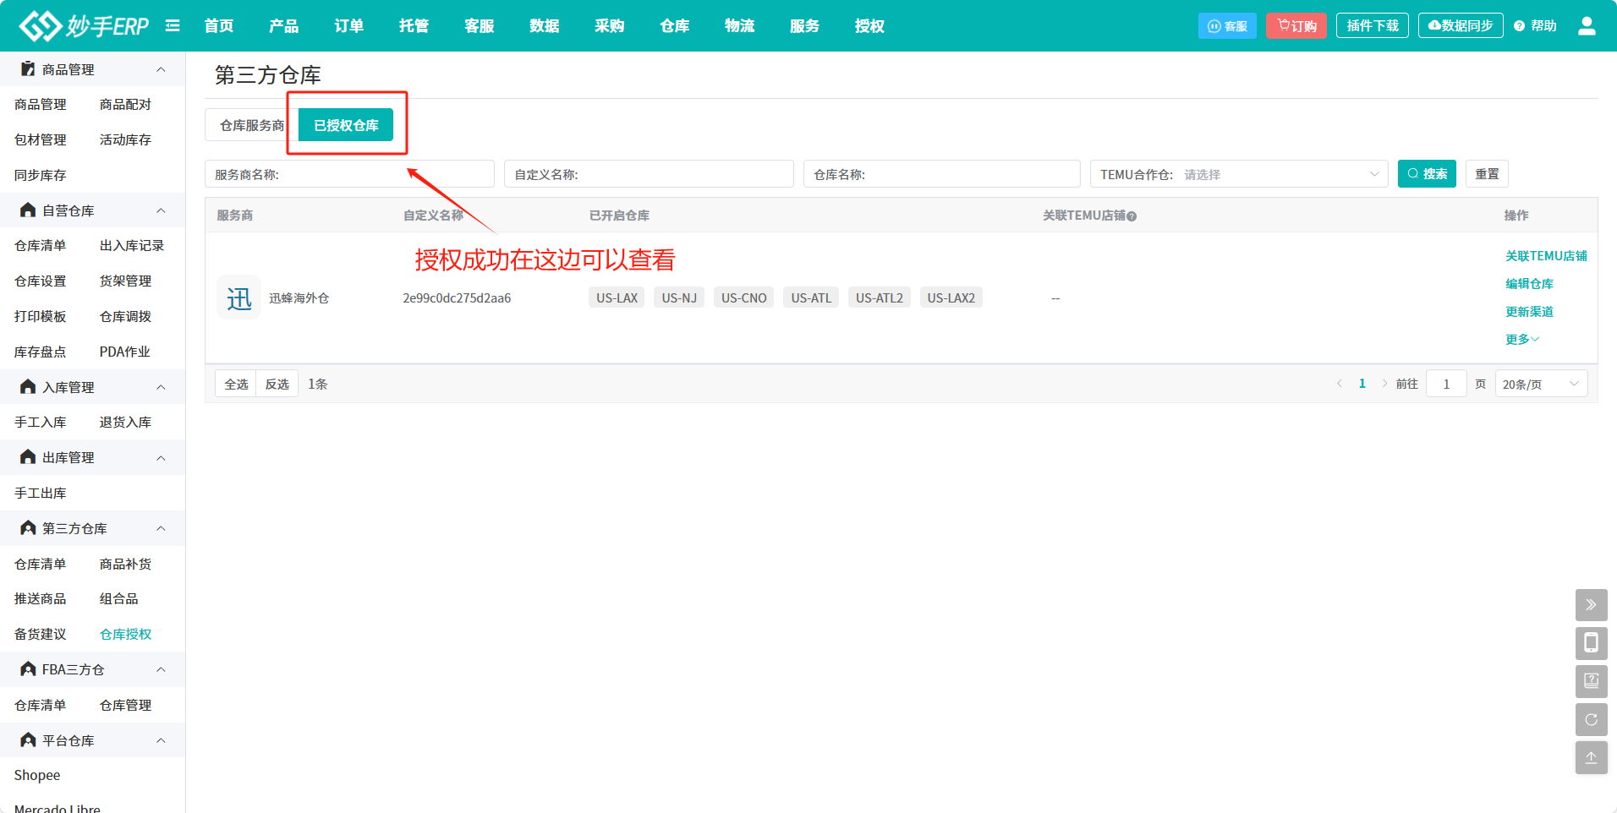Open 物流 in top navigation
The image size is (1617, 813).
[x=740, y=25]
